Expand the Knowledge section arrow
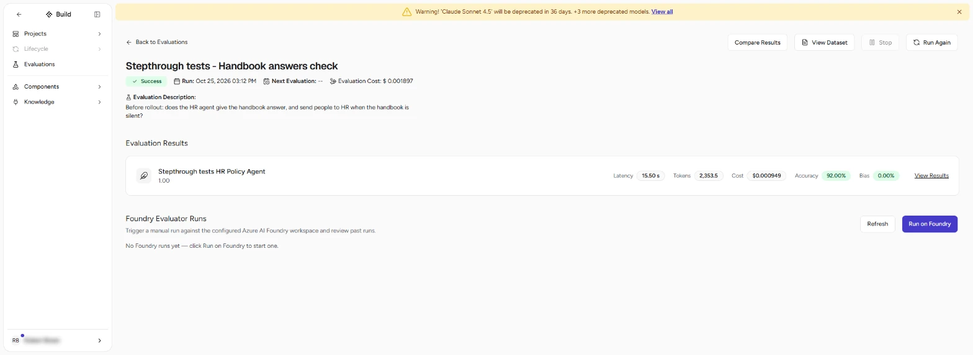This screenshot has height=355, width=973. click(x=99, y=102)
